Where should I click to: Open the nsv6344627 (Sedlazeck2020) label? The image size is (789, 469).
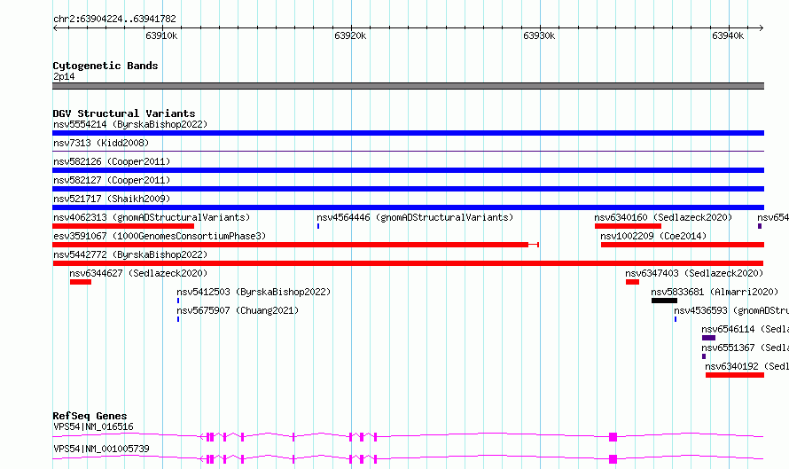tap(138, 273)
